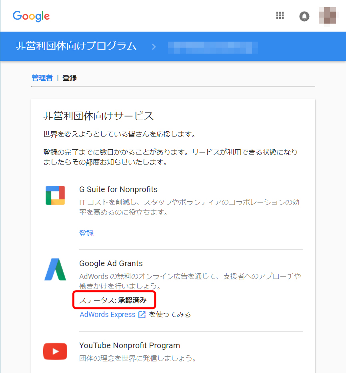Click the Google Ad Grants logo icon
The height and width of the screenshot is (373, 346).
coord(55,269)
